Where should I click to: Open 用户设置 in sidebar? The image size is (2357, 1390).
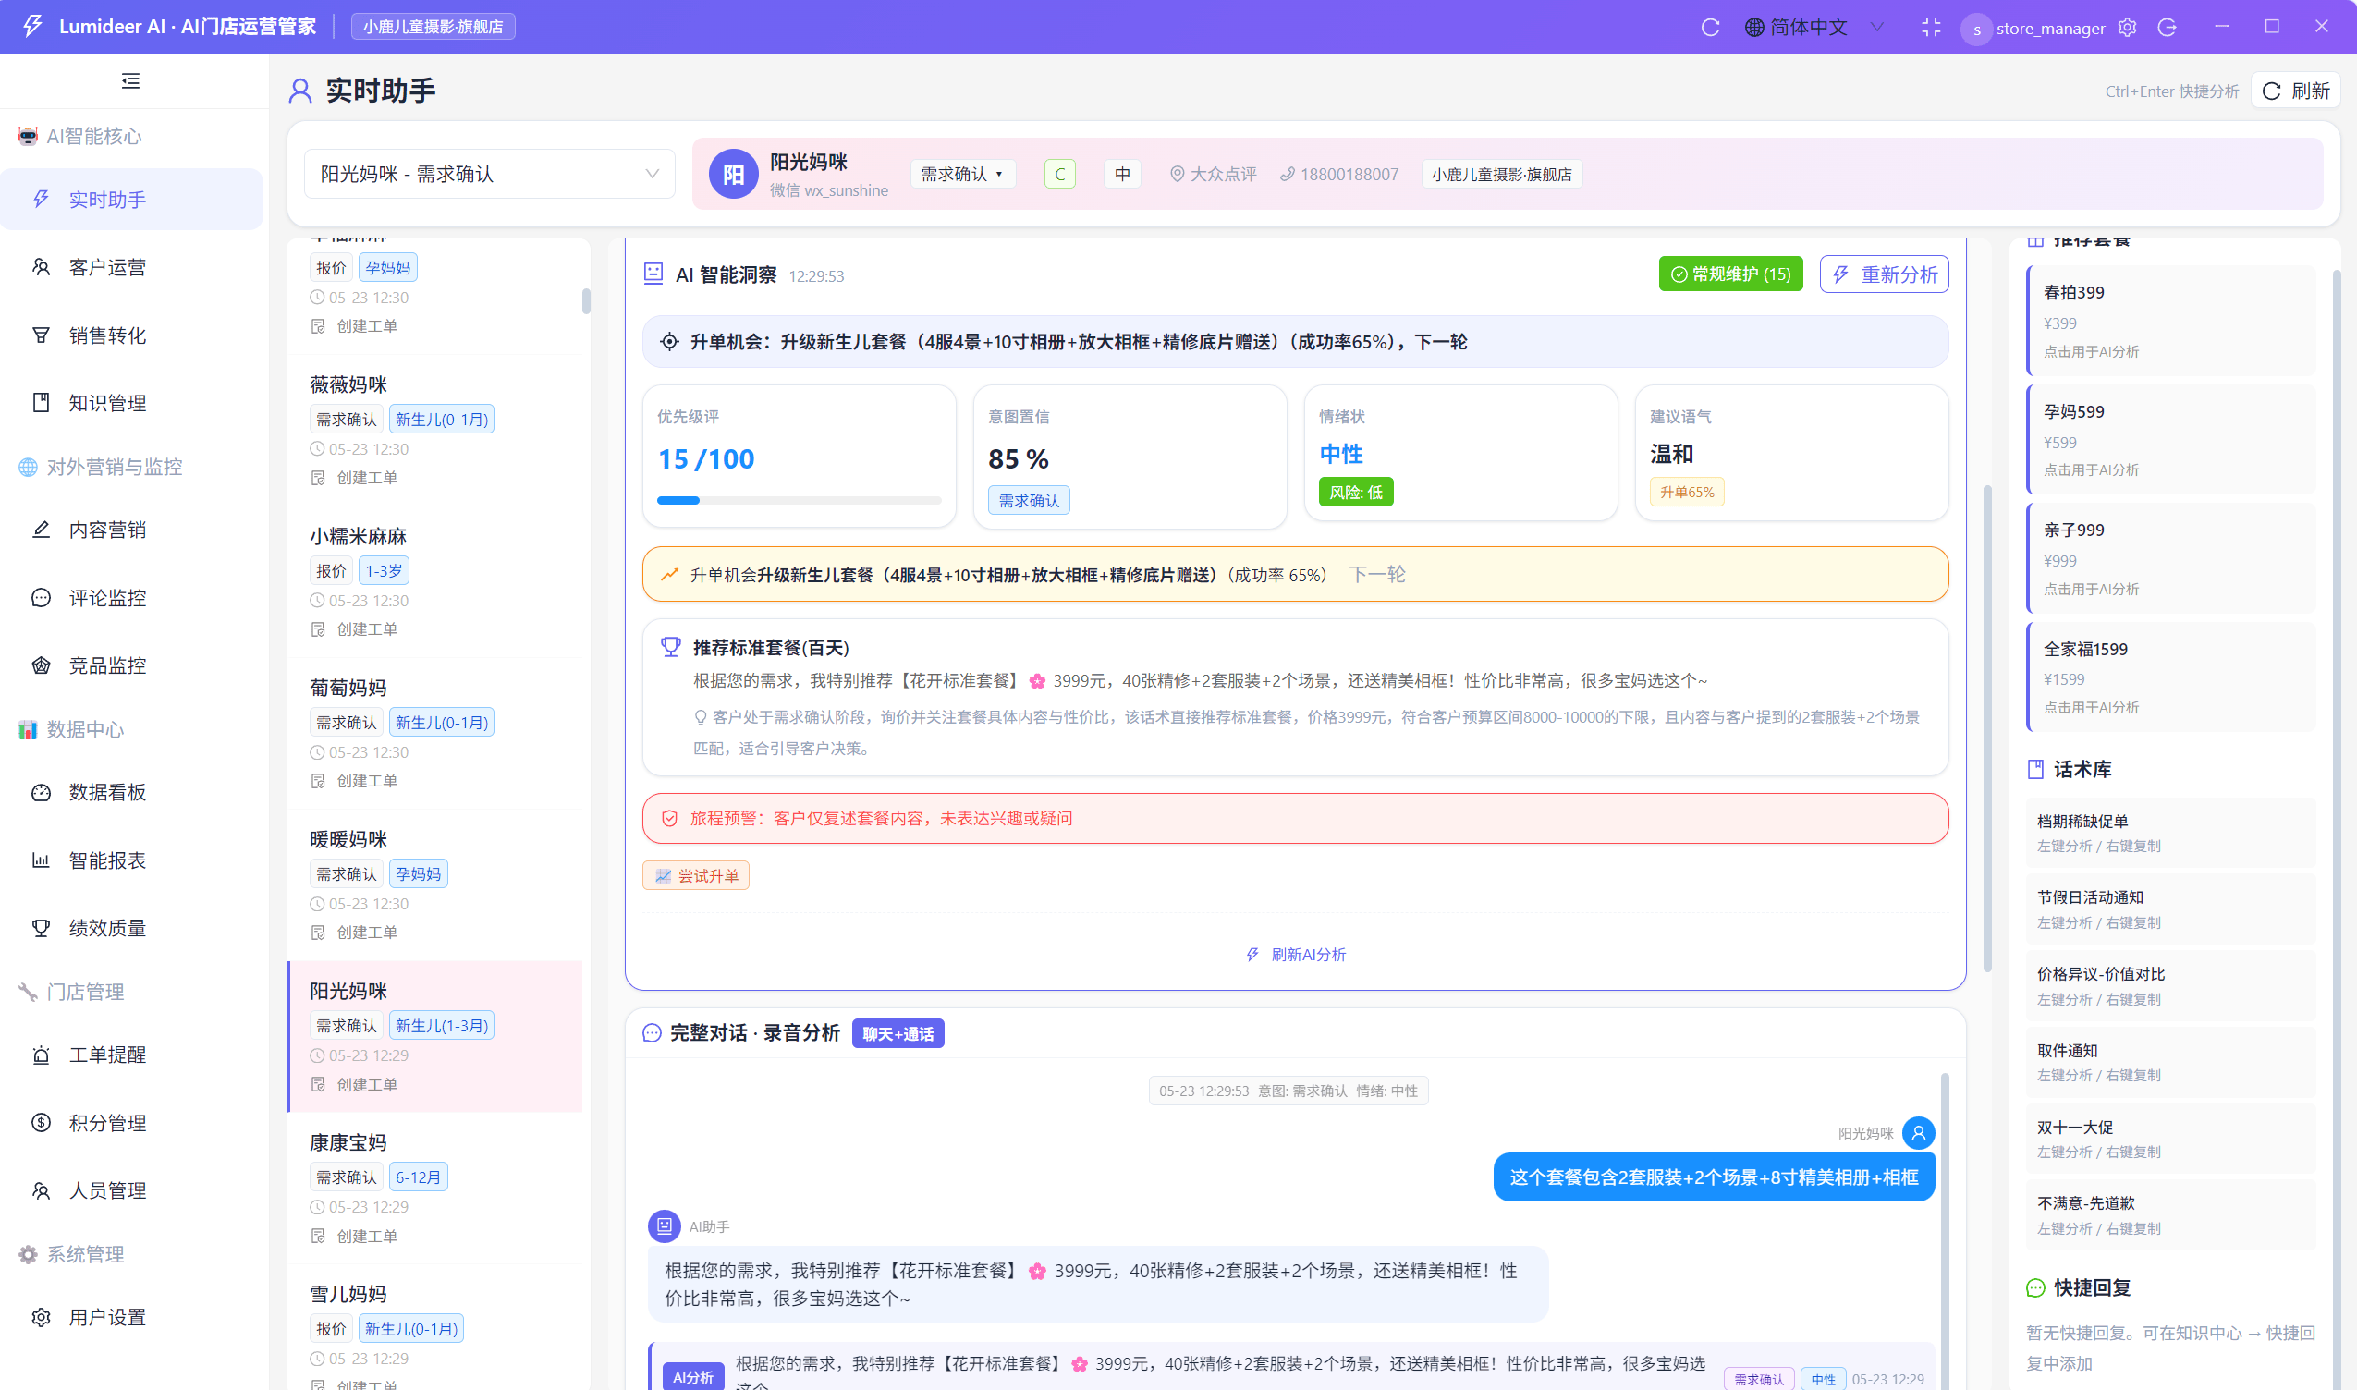(131, 1317)
